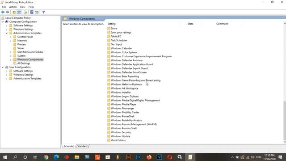
Task: Click the Windows Start button
Action: tap(5, 157)
